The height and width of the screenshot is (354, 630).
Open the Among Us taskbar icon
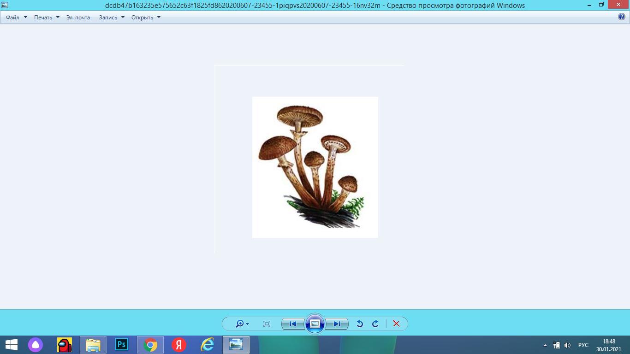pyautogui.click(x=65, y=345)
